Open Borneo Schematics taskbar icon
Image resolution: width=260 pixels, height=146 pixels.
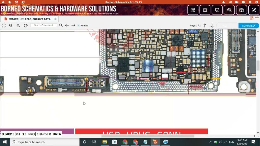(155, 142)
